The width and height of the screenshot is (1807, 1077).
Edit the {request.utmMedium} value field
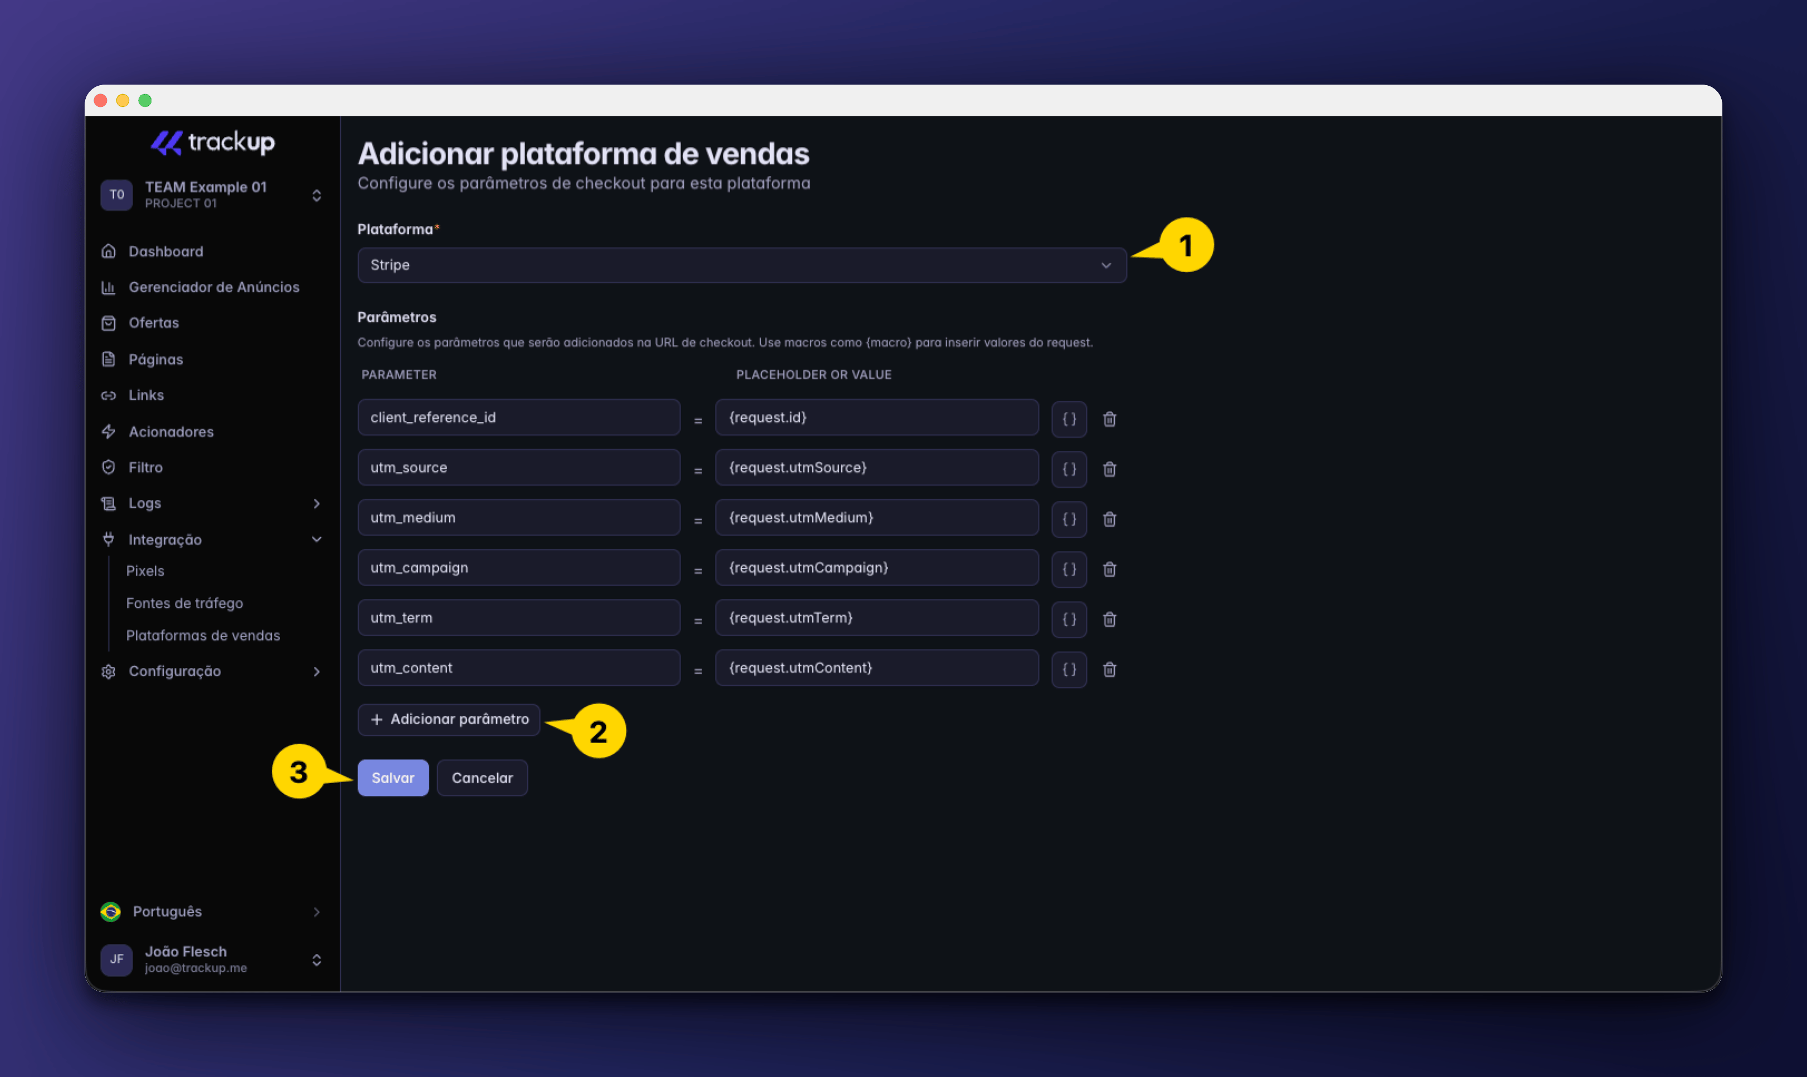click(x=877, y=518)
